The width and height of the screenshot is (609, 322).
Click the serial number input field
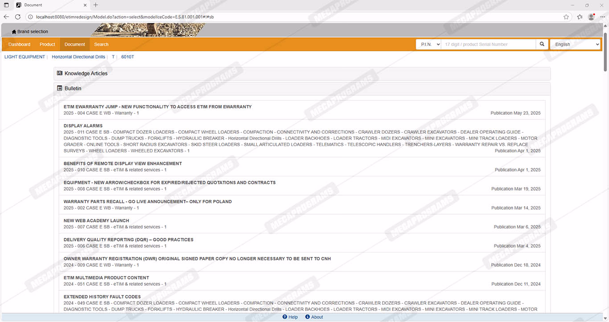488,45
